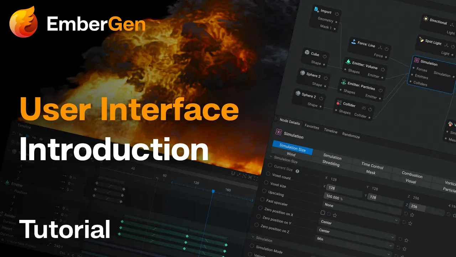
Task: Click the Collider node's red icon
Action: tap(338, 103)
